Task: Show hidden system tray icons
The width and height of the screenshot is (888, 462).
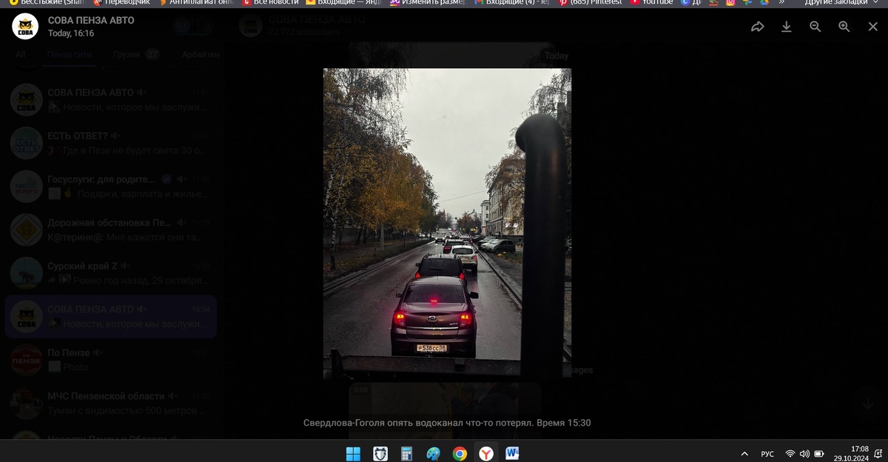Action: pyautogui.click(x=744, y=454)
